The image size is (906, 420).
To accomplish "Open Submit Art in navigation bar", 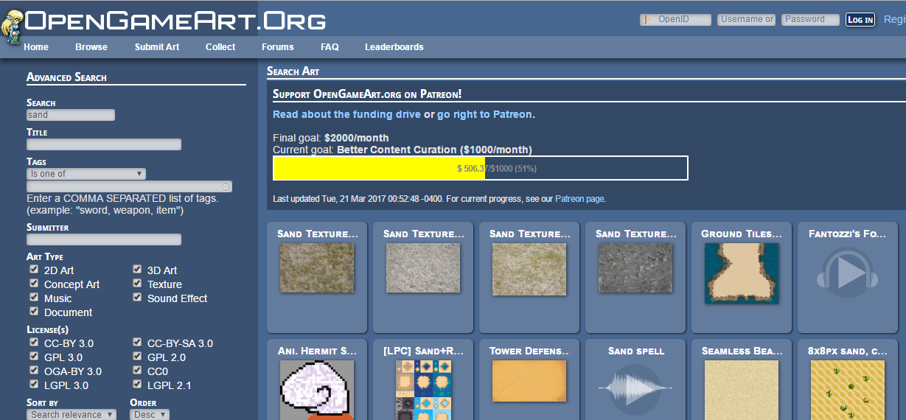I will tap(157, 47).
